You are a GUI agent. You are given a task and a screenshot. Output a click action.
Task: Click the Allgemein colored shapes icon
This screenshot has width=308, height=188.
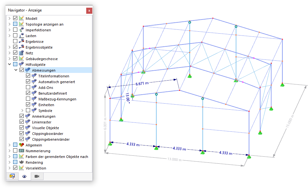(21, 145)
